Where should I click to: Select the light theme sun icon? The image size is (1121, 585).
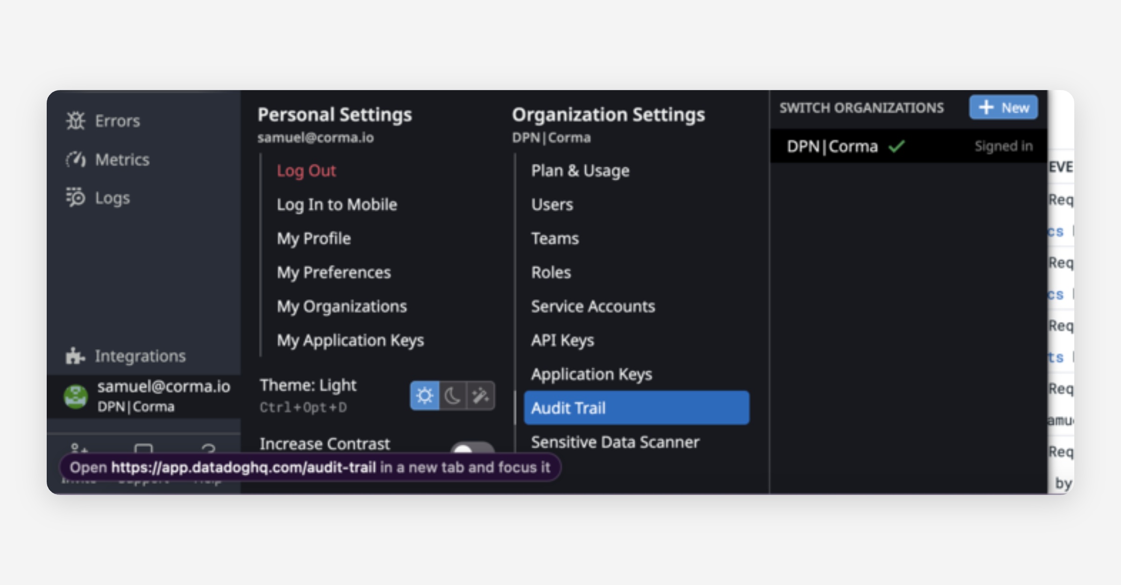point(425,396)
